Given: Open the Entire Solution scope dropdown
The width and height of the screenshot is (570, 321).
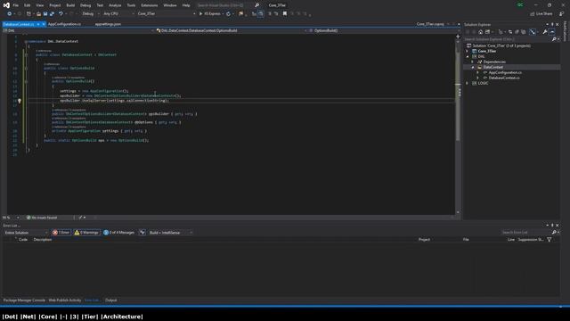Looking at the screenshot, I should click(26, 233).
